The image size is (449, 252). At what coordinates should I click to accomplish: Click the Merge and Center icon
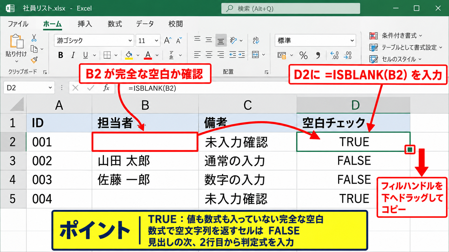[x=255, y=55]
